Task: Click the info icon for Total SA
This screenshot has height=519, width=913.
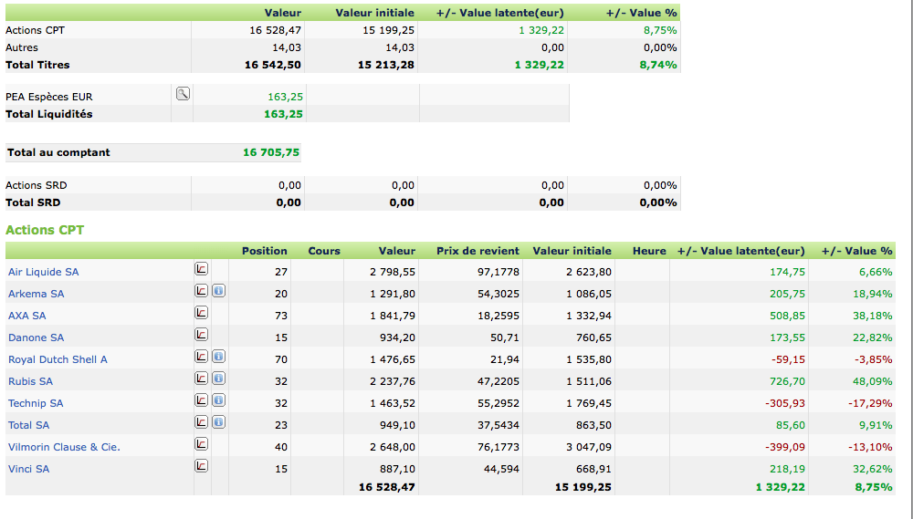Action: tap(218, 422)
